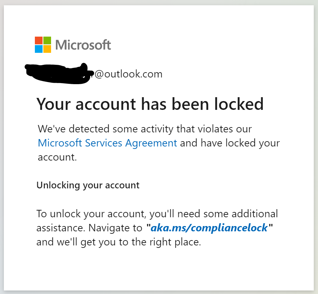Click the word "account." ending the first paragraph
Viewport: 318px width, 294px height.
(x=57, y=157)
